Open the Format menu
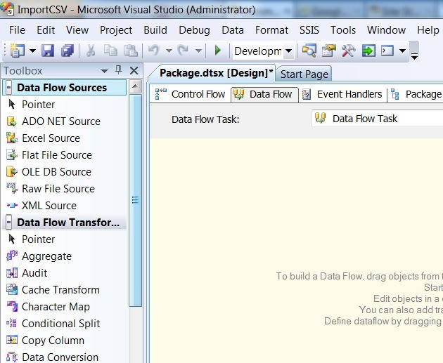 (x=271, y=30)
